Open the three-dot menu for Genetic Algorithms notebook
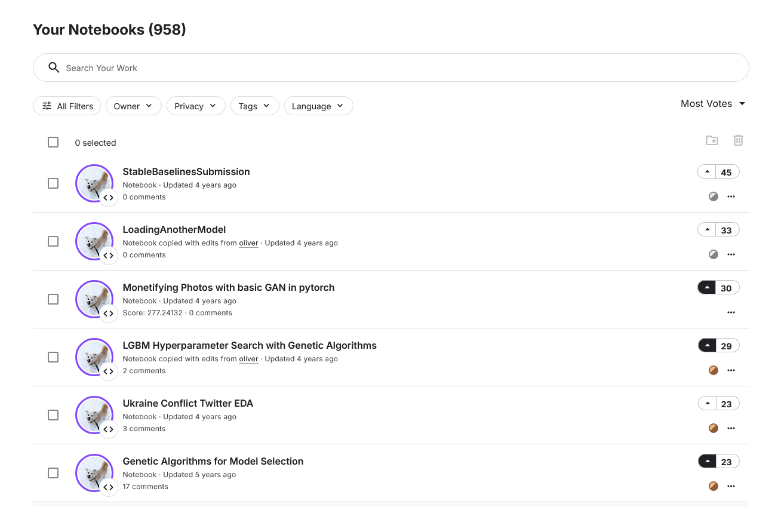This screenshot has height=507, width=778. pos(731,486)
